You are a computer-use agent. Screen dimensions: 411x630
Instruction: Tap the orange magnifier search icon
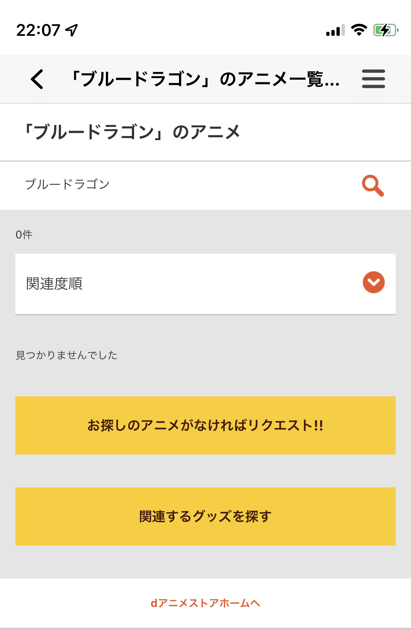click(373, 186)
